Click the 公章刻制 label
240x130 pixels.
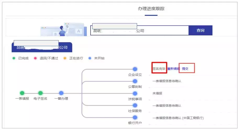click(135, 87)
